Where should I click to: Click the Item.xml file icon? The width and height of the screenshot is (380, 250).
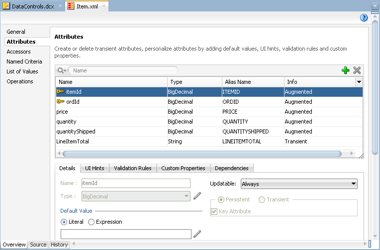coord(71,6)
